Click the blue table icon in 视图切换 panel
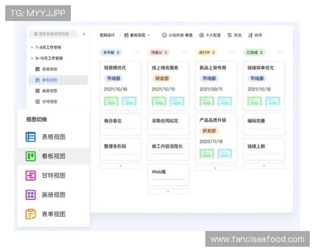The image size is (315, 252). point(30,137)
